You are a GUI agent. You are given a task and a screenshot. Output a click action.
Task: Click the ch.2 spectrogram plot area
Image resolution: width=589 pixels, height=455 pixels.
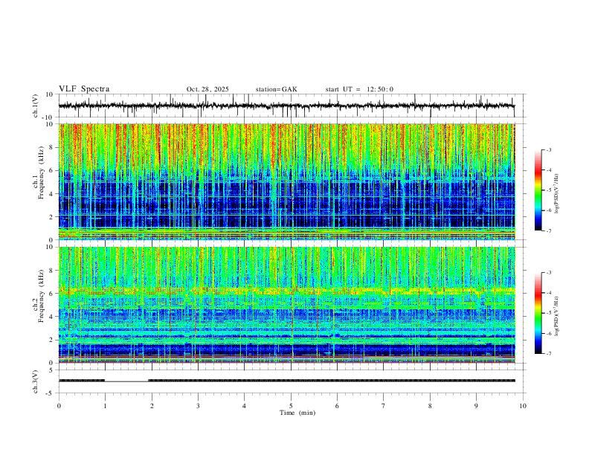(286, 305)
